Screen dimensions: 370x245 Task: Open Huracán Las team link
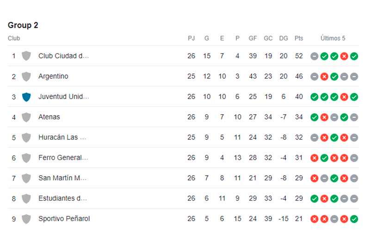point(62,137)
